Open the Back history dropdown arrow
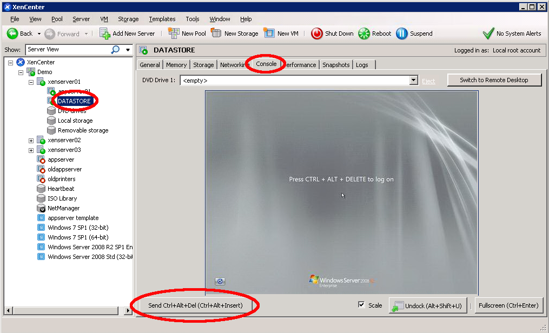 click(39, 34)
